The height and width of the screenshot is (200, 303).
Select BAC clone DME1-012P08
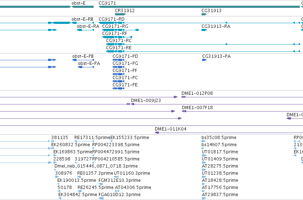197,93
